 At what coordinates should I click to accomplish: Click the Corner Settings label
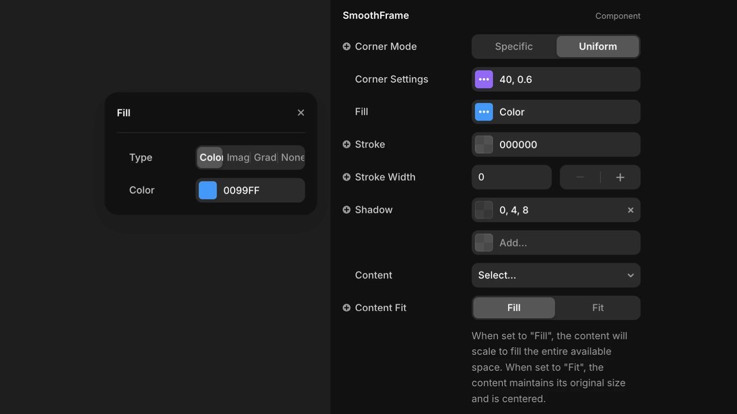pyautogui.click(x=391, y=79)
